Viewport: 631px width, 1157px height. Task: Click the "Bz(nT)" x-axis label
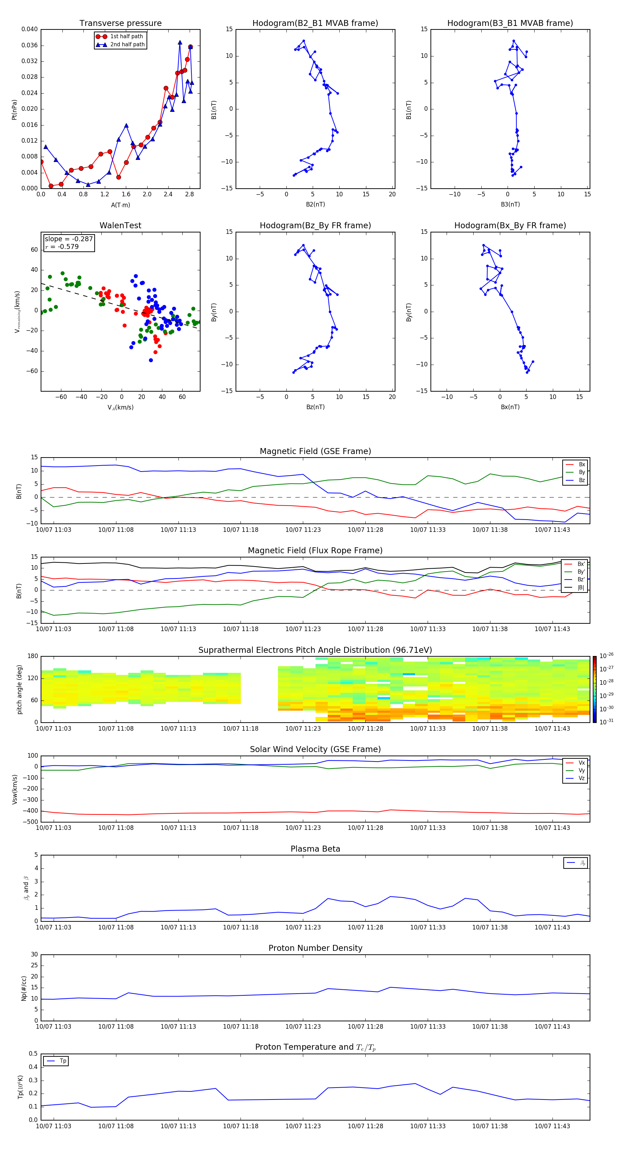coord(315,407)
